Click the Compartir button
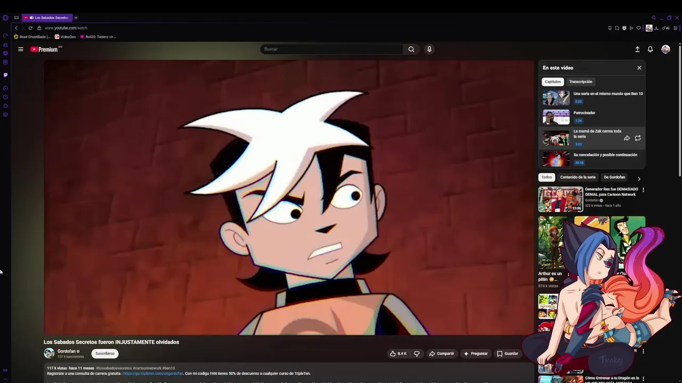 coord(442,353)
